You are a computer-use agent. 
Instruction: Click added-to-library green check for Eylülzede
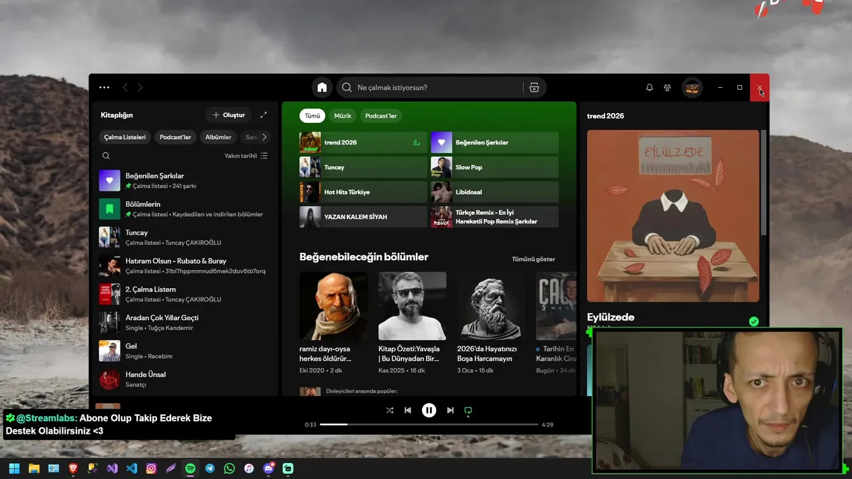pyautogui.click(x=753, y=321)
